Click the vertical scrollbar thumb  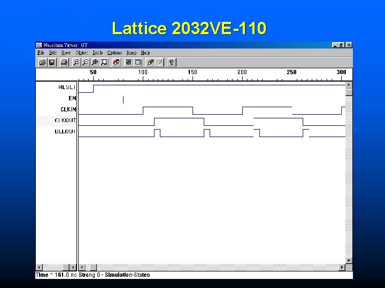349,92
